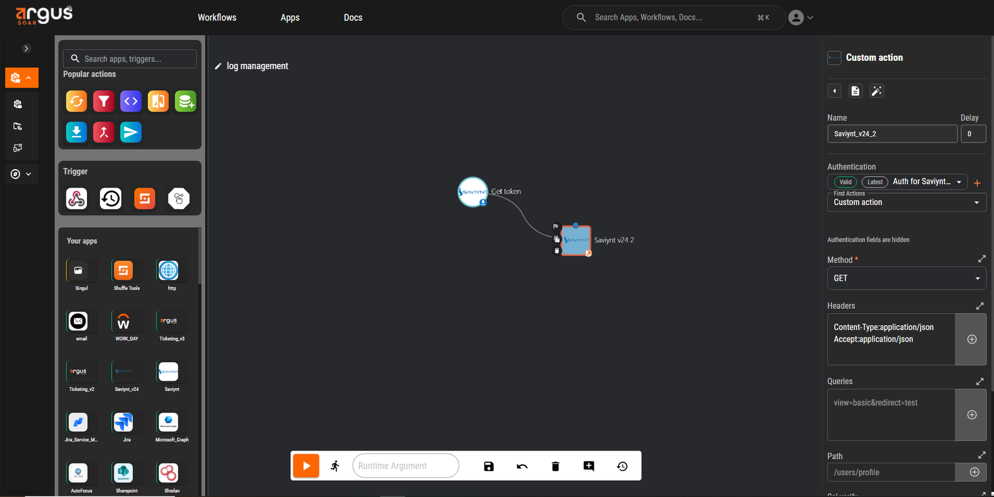The image size is (994, 497).
Task: Click the save workflow icon
Action: pyautogui.click(x=489, y=466)
